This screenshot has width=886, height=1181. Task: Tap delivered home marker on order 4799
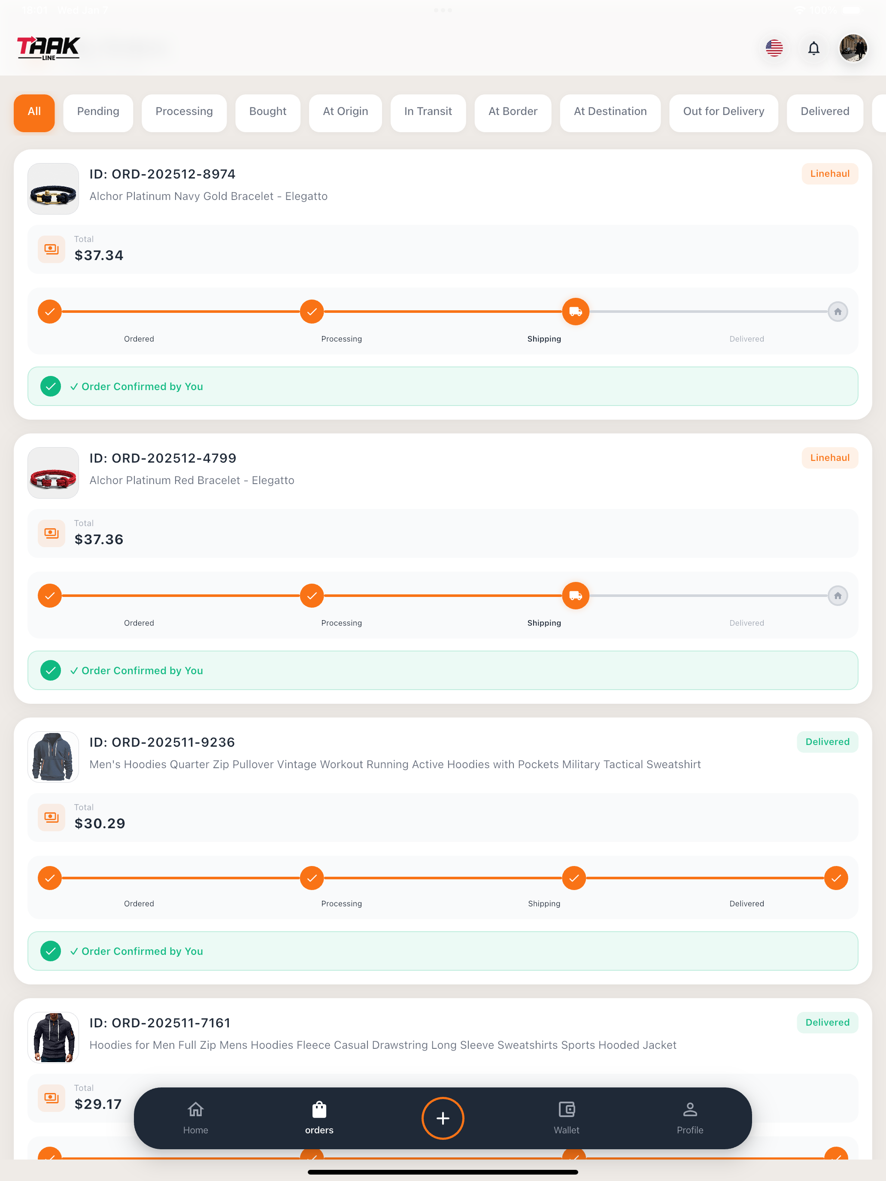837,595
